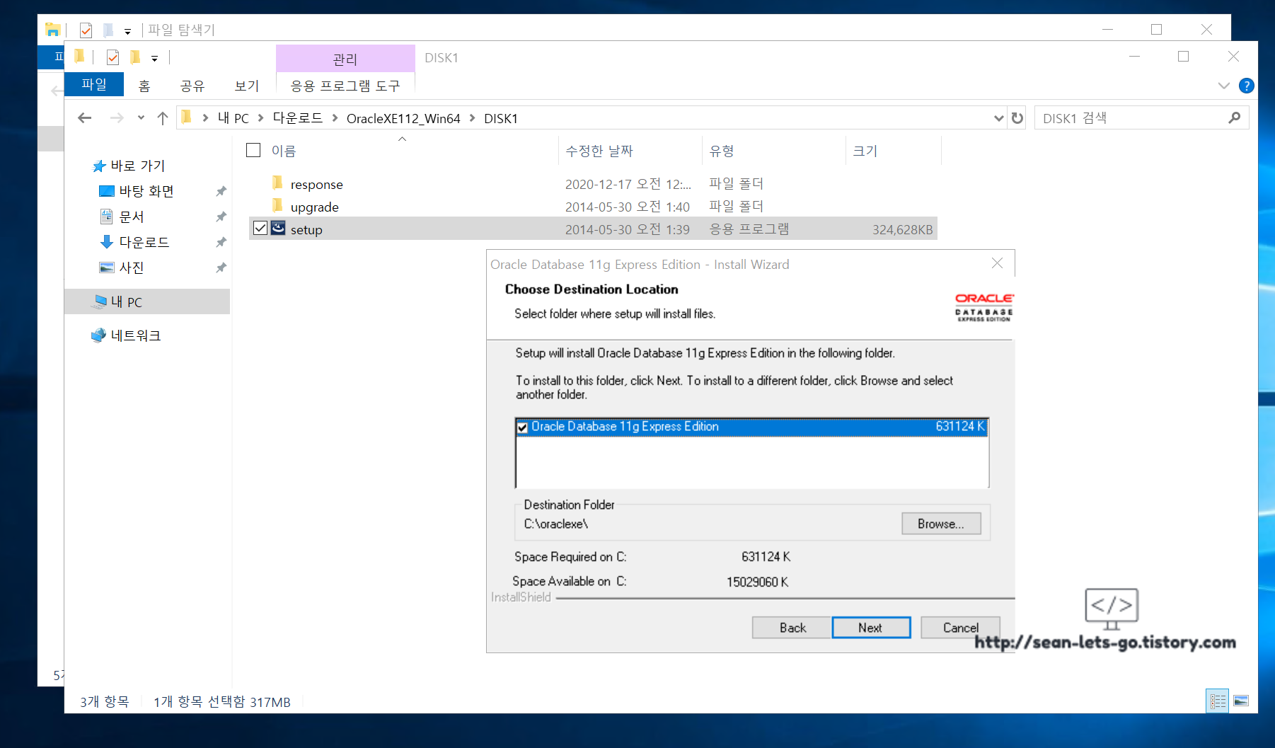Click the pin icon beside 문서
The image size is (1275, 748).
(221, 217)
